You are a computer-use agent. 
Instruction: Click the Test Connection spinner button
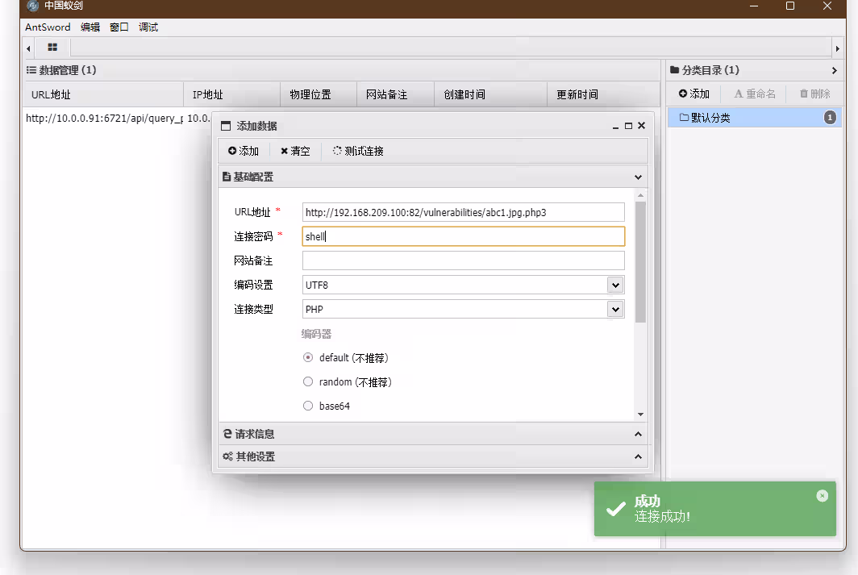point(358,151)
